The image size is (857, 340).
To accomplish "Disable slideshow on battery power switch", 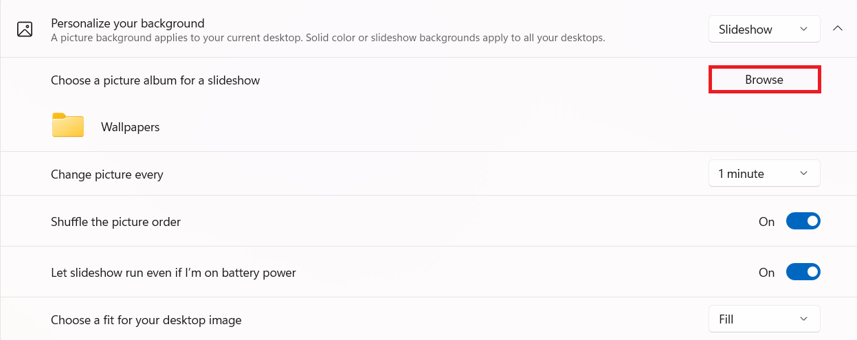I will (803, 273).
